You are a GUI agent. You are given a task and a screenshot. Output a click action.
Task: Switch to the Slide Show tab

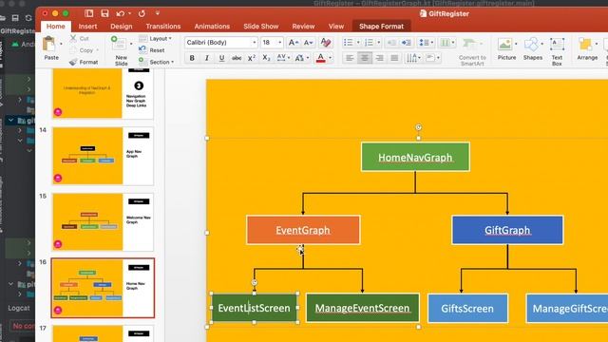261,27
